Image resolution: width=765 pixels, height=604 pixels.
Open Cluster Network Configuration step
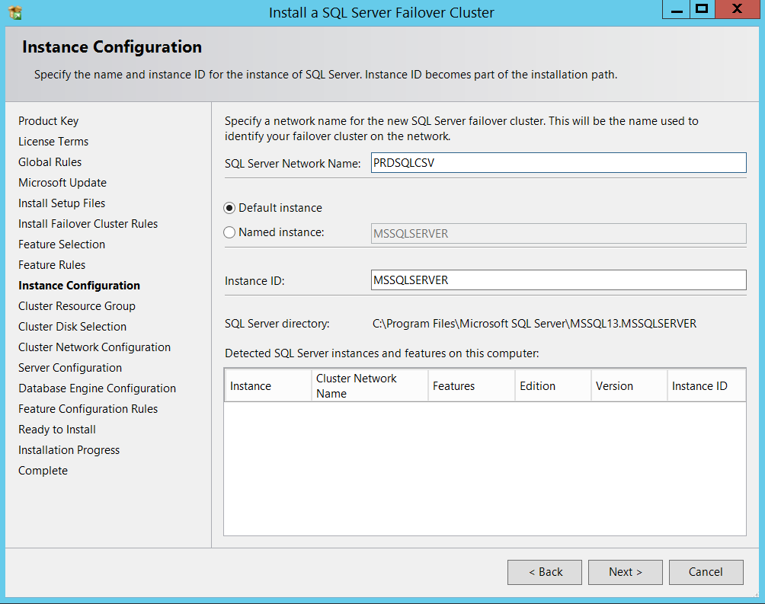(x=94, y=347)
